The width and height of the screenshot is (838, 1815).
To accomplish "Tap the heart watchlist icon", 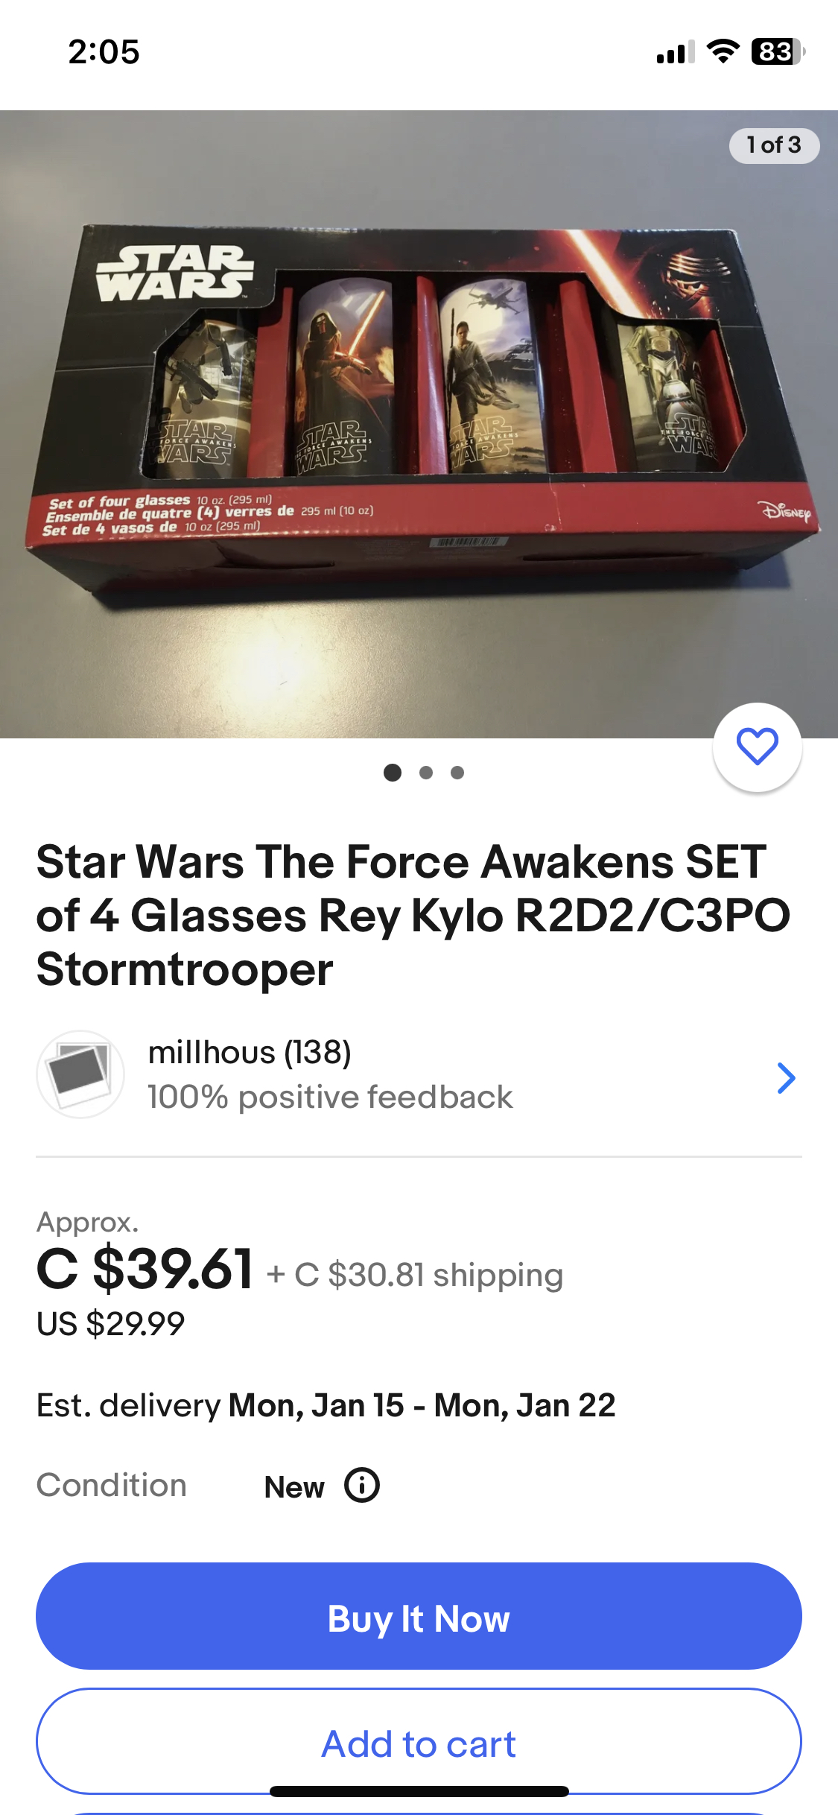I will (x=757, y=747).
